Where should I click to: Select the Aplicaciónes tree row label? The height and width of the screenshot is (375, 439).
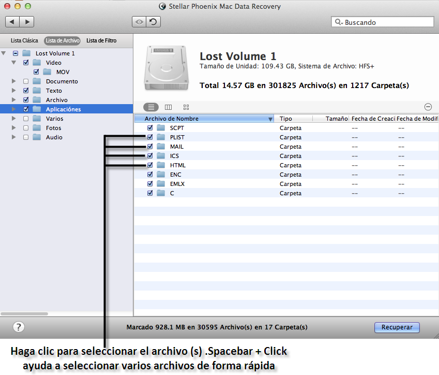(63, 109)
